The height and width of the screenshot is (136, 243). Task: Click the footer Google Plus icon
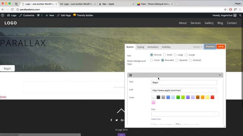tap(122, 120)
